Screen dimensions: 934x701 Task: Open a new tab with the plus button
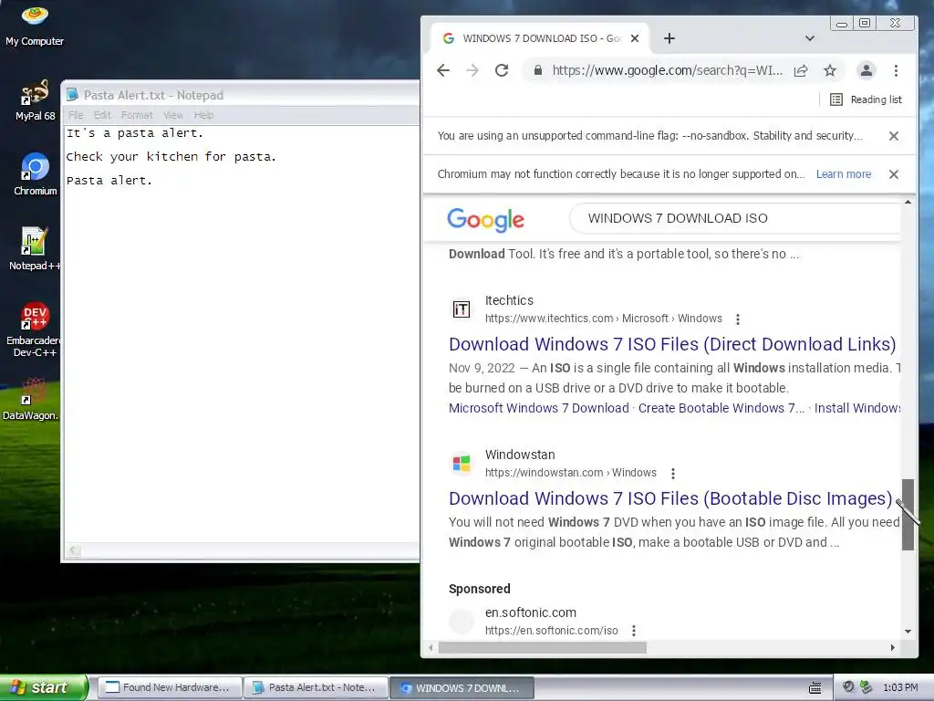click(x=669, y=38)
